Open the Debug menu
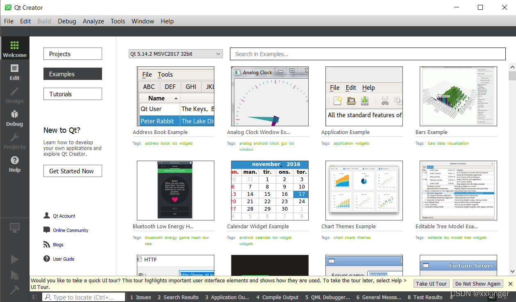The width and height of the screenshot is (516, 302). click(x=67, y=21)
